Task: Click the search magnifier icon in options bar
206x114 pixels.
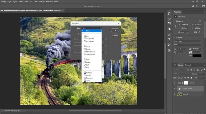Action: pos(193,6)
